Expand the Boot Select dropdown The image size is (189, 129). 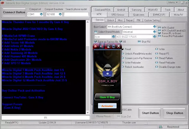[154, 27]
